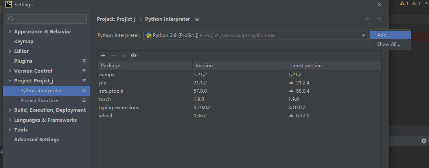
Task: Go to the Project Structure page
Action: [x=39, y=100]
